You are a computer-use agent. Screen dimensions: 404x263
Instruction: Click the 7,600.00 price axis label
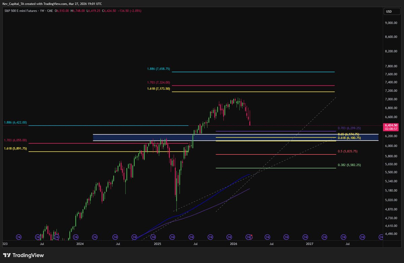click(391, 74)
